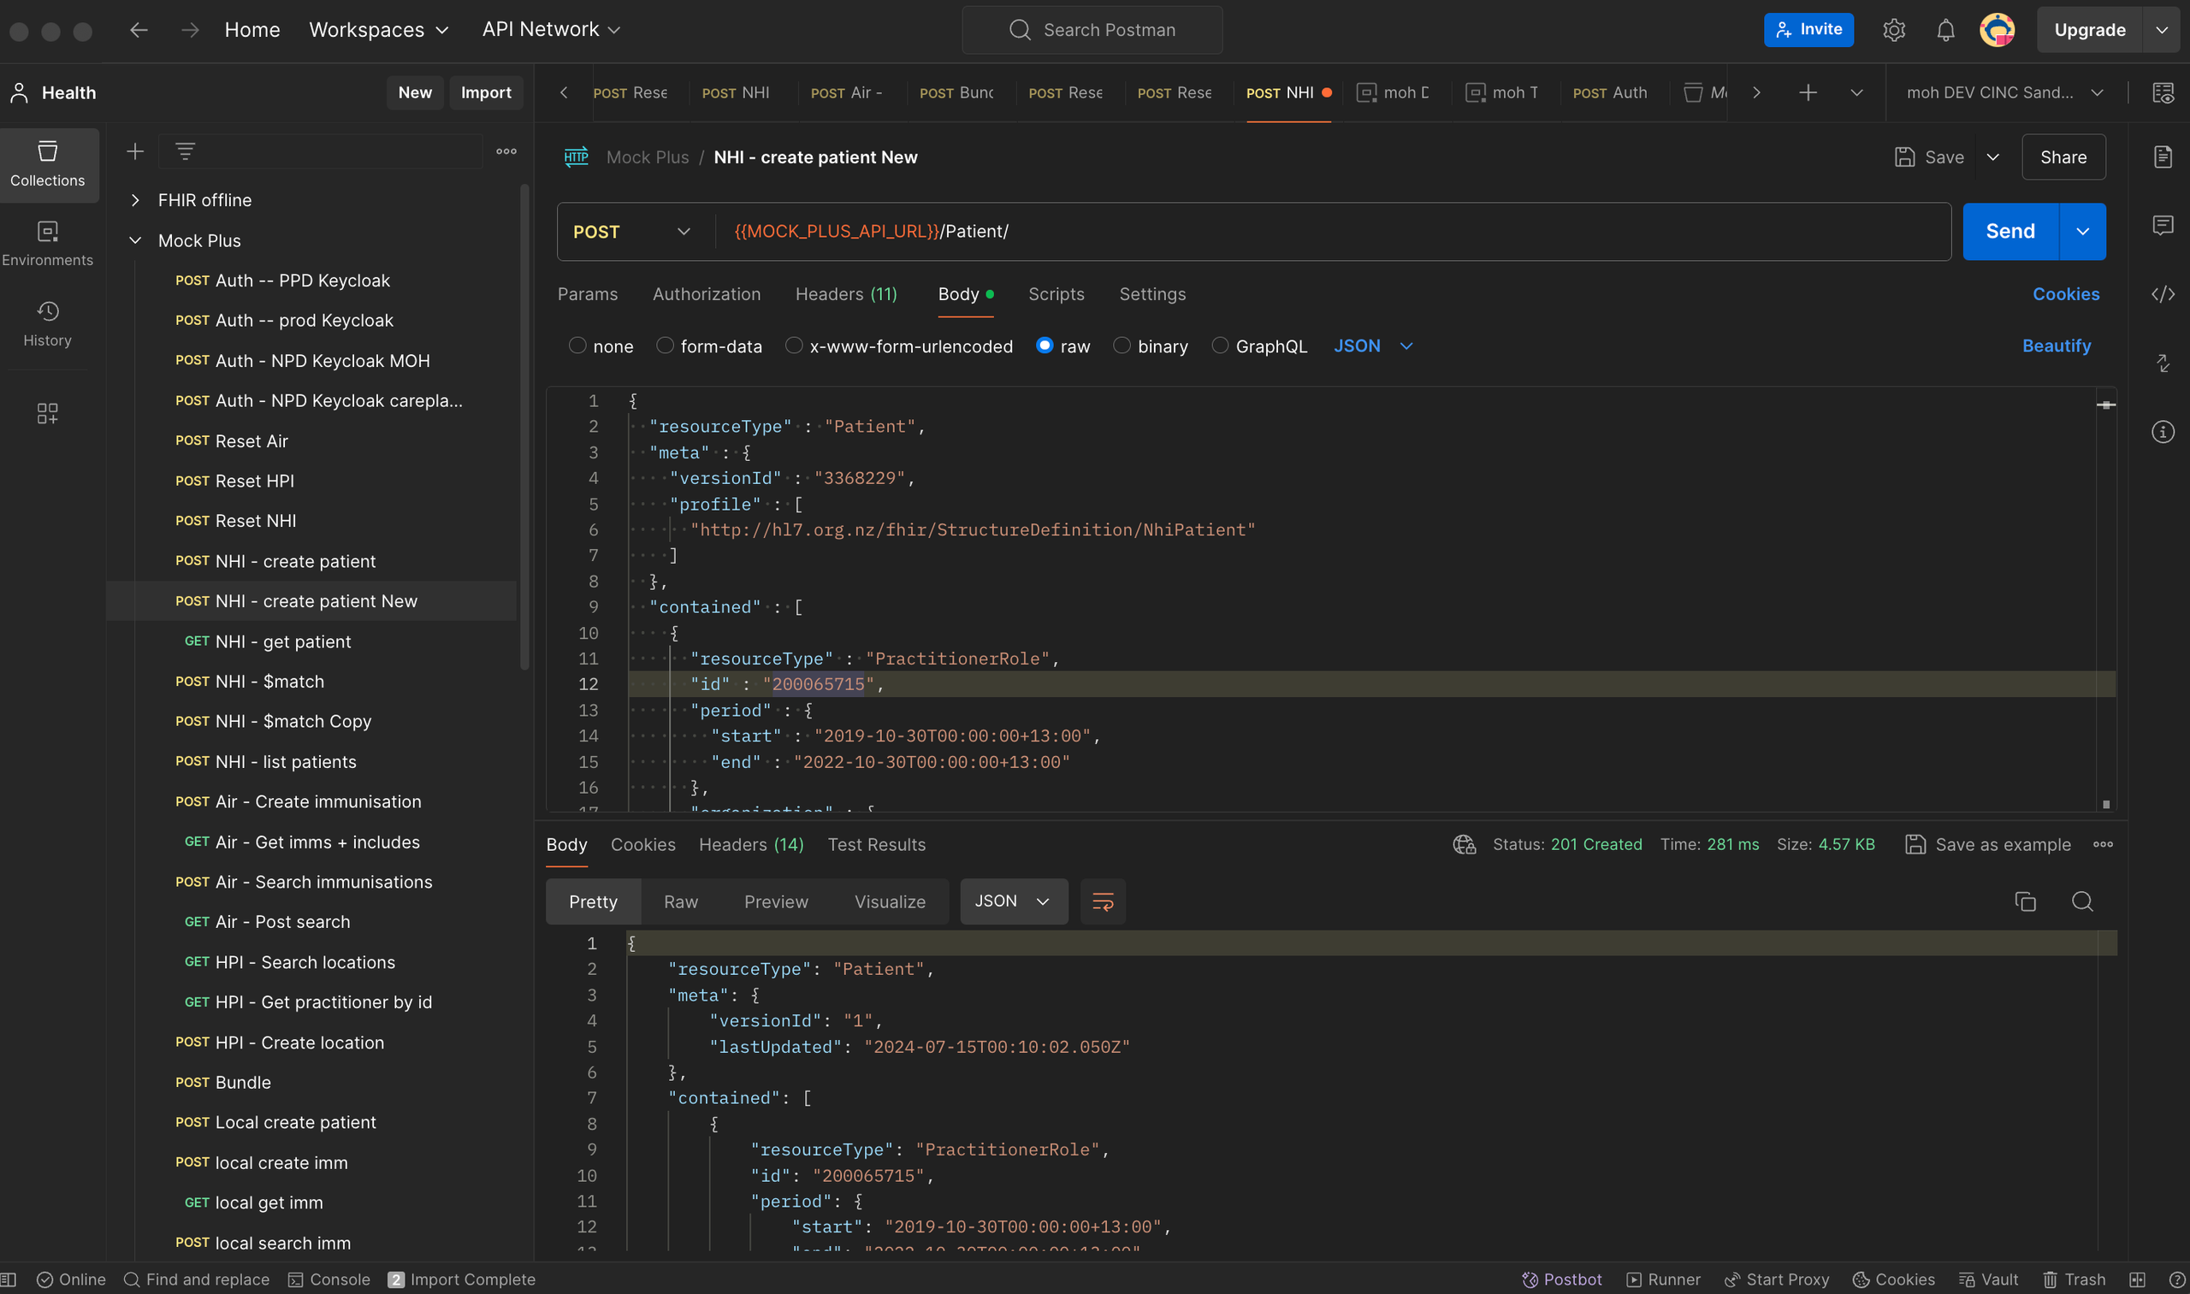Screen dimensions: 2190x1294
Task: Click the Send button
Action: [2010, 232]
